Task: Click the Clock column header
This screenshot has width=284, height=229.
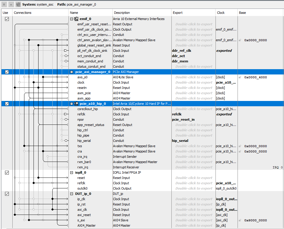Action: (226, 13)
